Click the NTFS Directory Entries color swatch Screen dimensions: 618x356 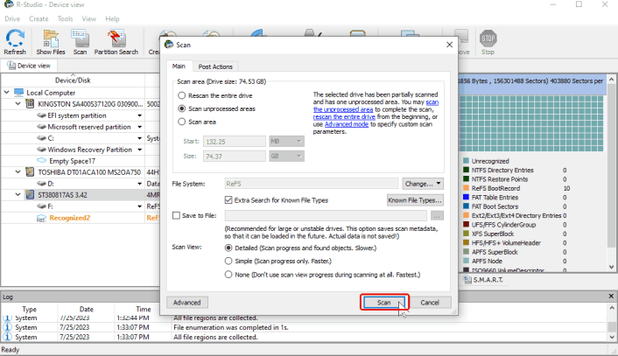[466, 170]
